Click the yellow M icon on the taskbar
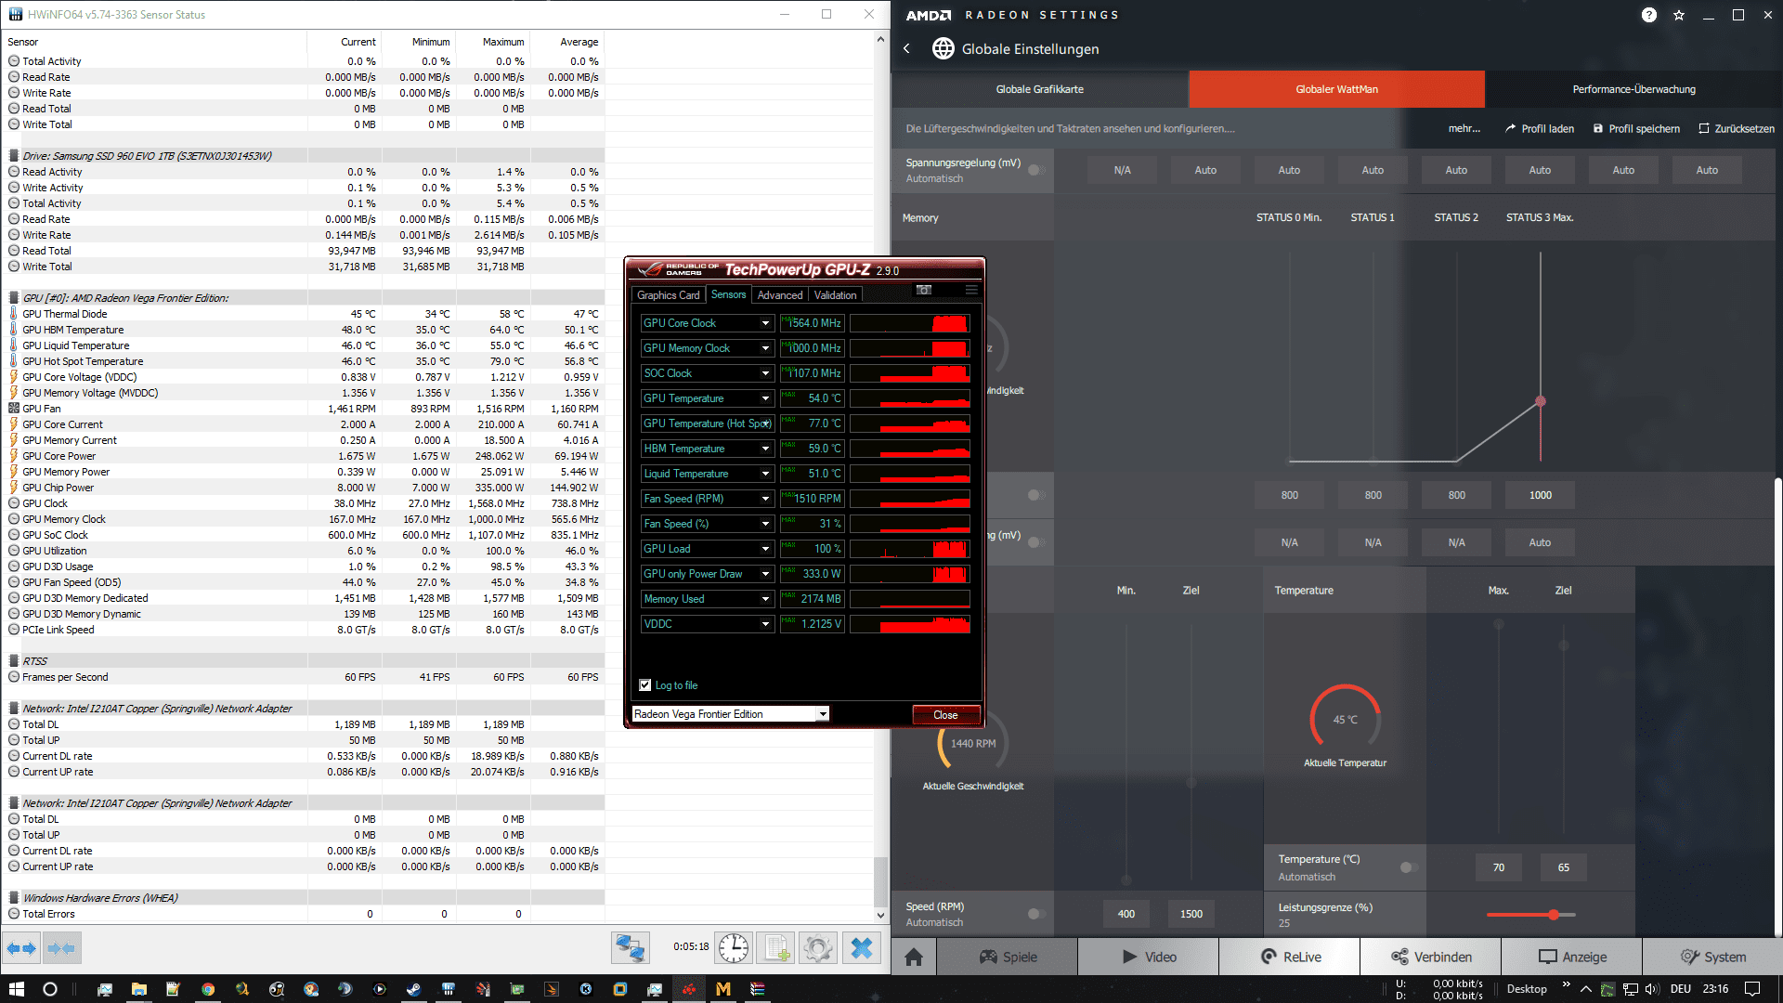1783x1003 pixels. coord(723,989)
